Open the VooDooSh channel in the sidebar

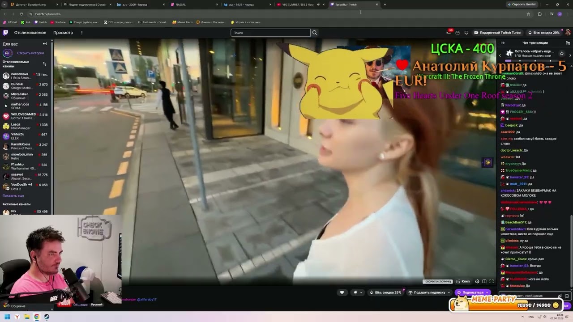pos(26,186)
